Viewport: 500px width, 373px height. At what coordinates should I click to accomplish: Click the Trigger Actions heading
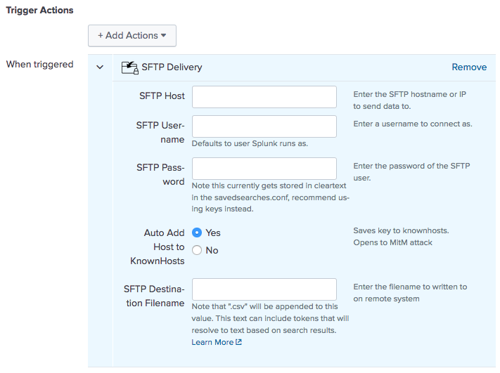pyautogui.click(x=39, y=11)
